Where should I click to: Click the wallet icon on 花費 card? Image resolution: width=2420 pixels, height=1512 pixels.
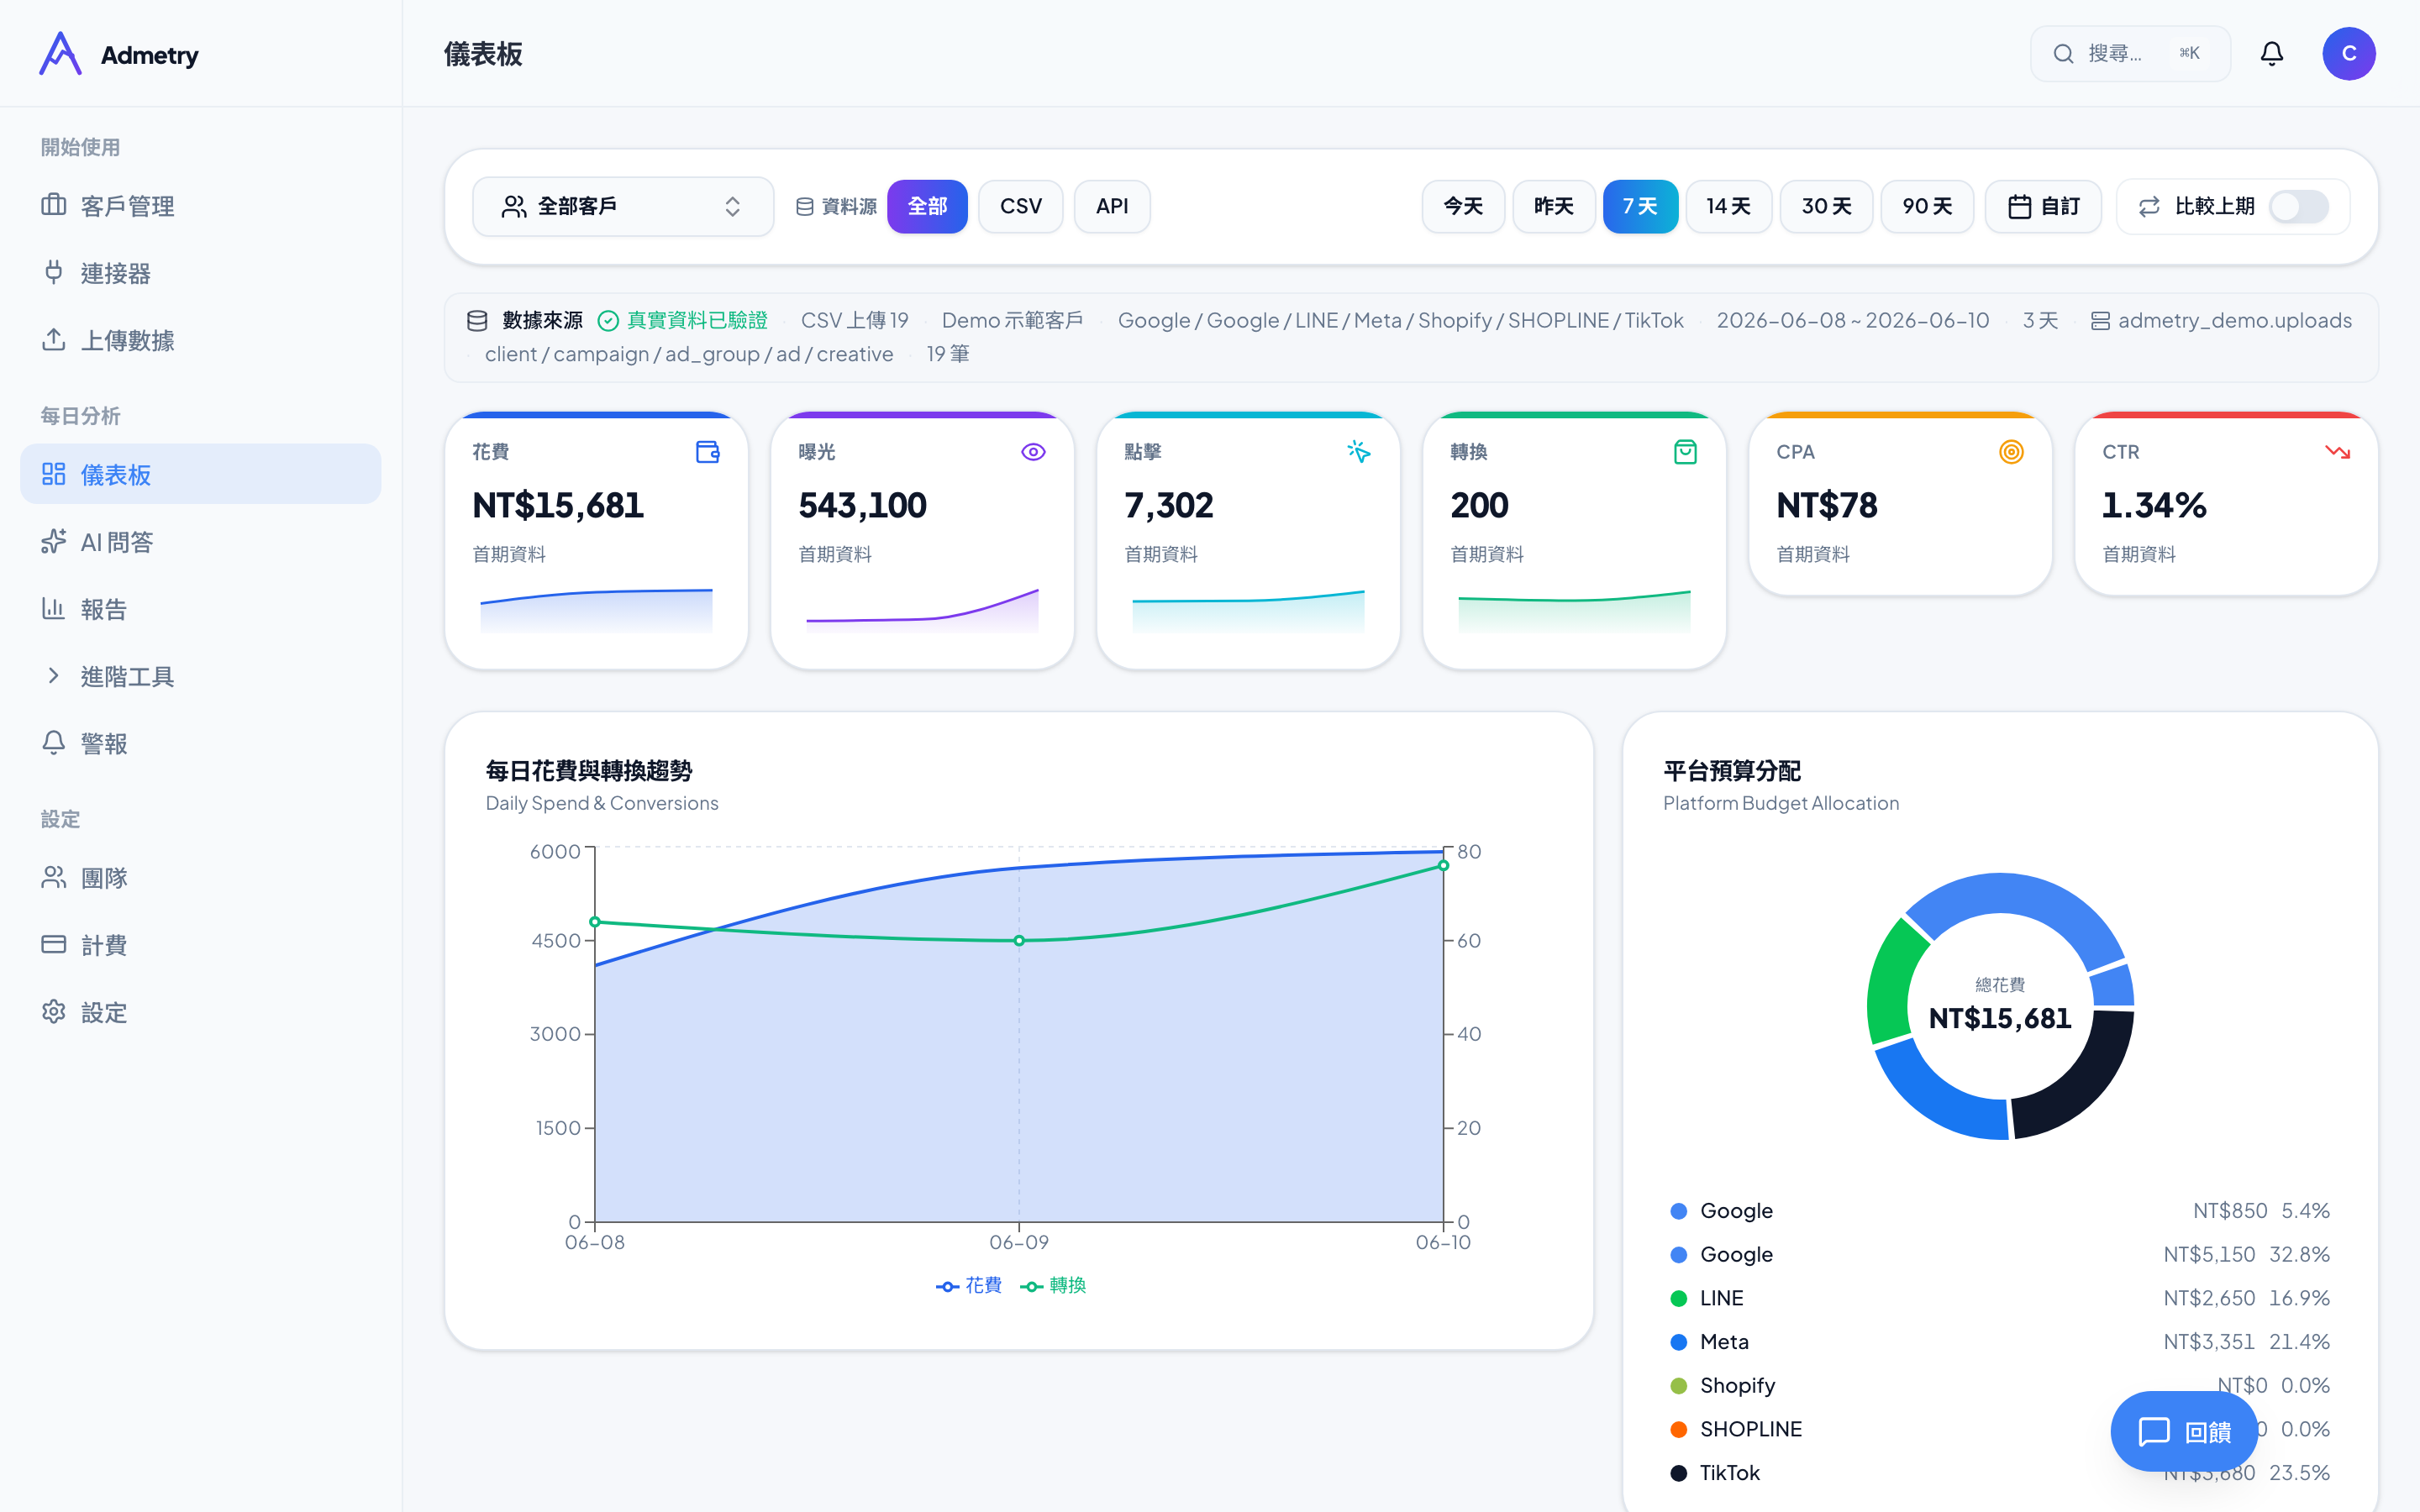pos(708,452)
